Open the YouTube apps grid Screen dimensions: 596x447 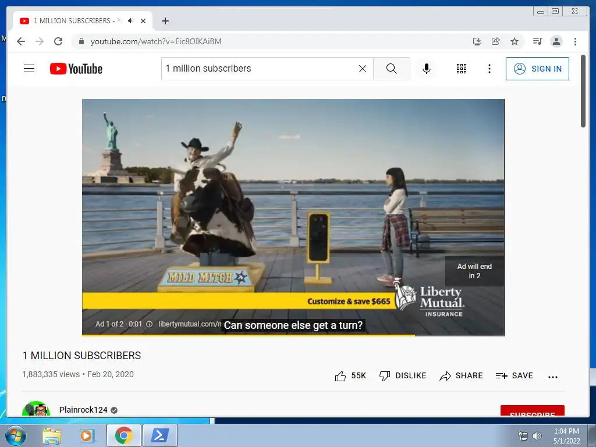click(462, 69)
